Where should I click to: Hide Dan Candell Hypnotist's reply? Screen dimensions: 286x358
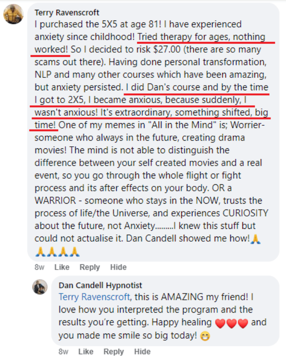(x=142, y=352)
